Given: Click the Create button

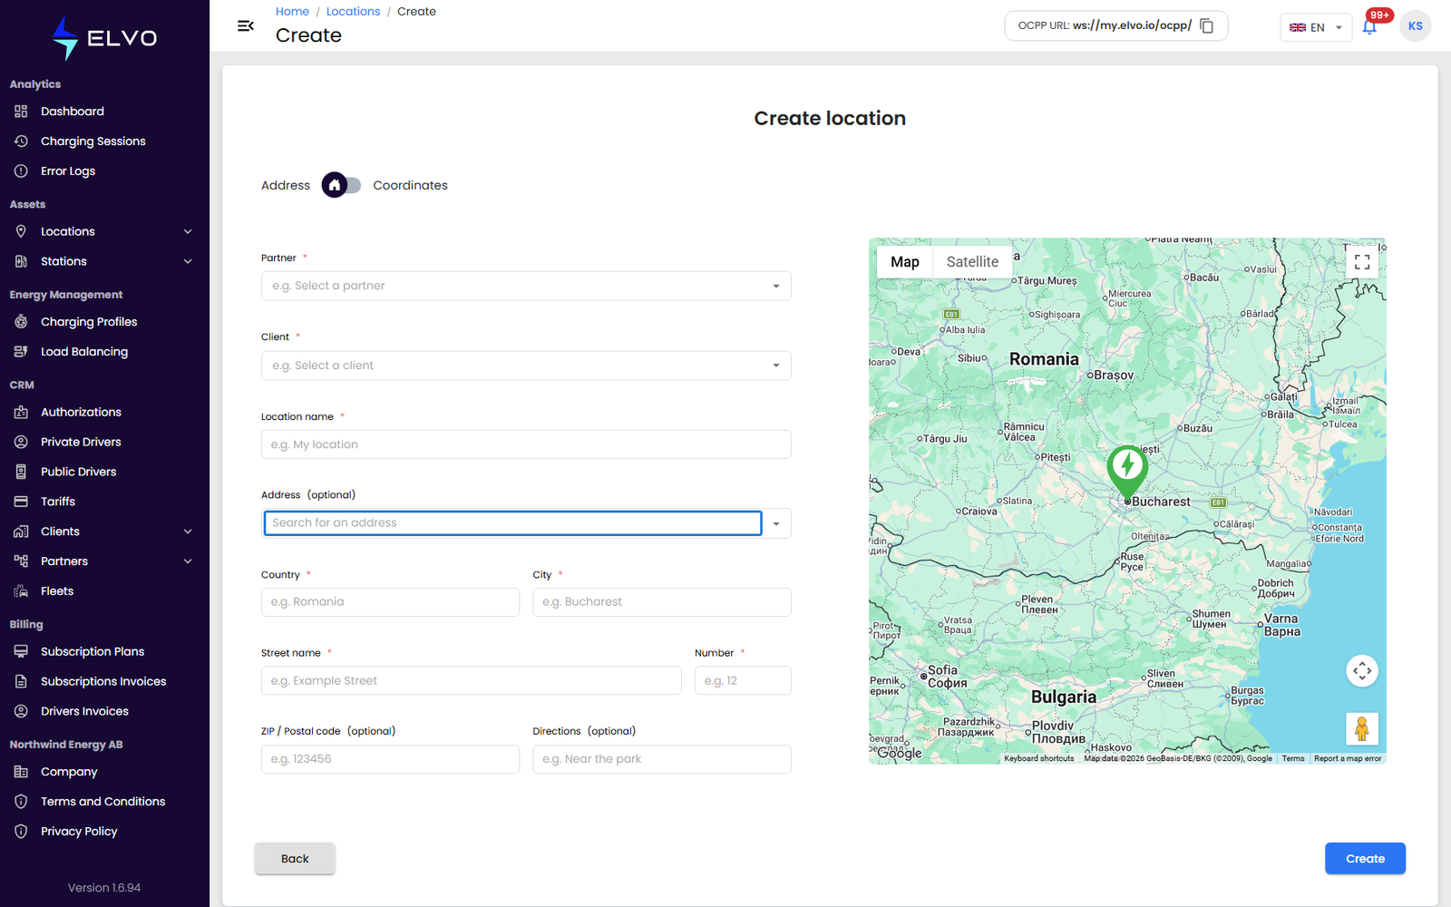Looking at the screenshot, I should point(1365,859).
